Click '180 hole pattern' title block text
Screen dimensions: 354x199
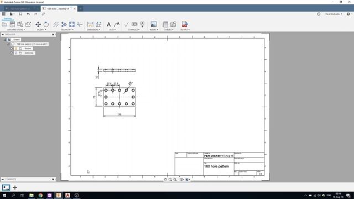pos(216,166)
